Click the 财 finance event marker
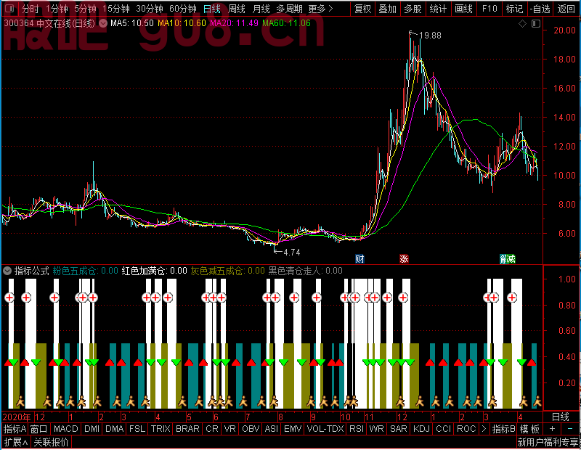581x450 pixels. pos(359,258)
